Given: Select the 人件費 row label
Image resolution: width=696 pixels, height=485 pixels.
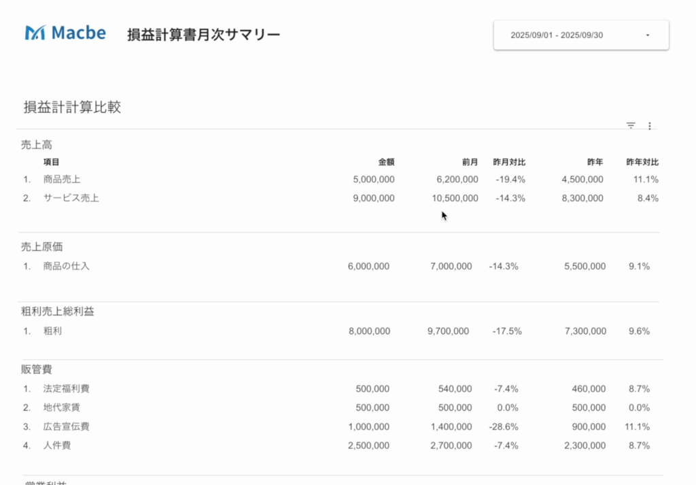Looking at the screenshot, I should tap(57, 446).
